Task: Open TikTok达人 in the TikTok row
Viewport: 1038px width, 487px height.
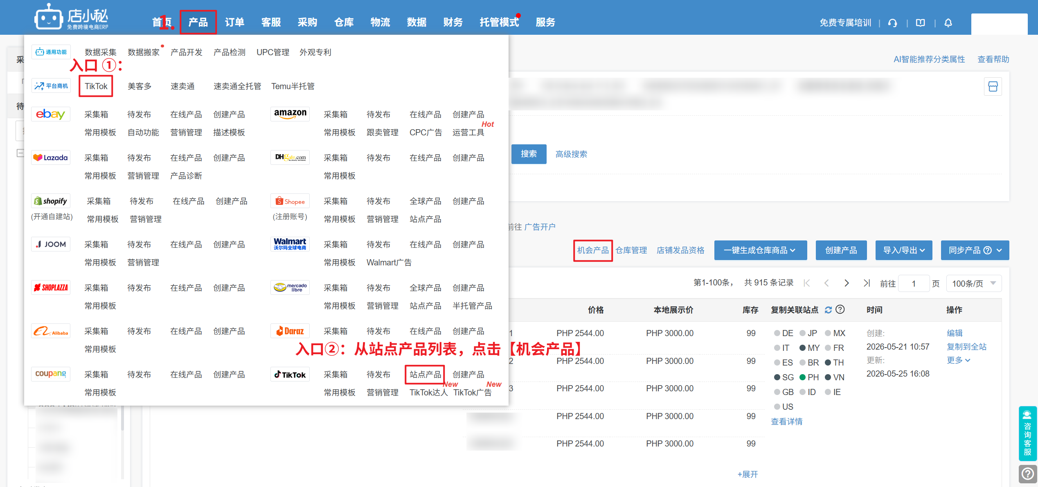Action: (428, 393)
